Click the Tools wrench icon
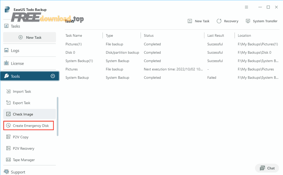 click(x=7, y=76)
